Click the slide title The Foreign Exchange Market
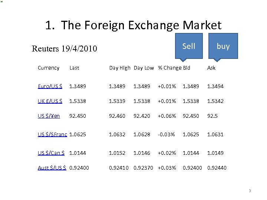267x200 pixels. pos(133,25)
